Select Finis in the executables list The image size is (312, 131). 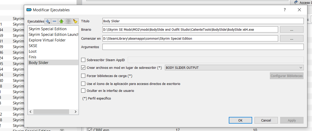point(53,57)
